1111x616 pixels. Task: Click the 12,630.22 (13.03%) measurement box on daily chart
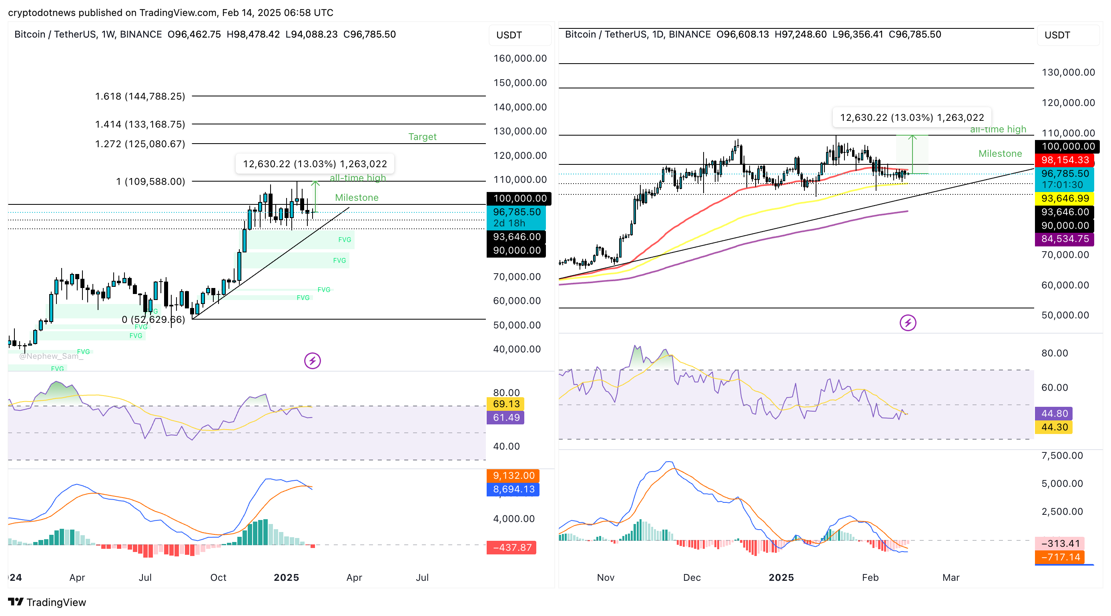click(912, 117)
